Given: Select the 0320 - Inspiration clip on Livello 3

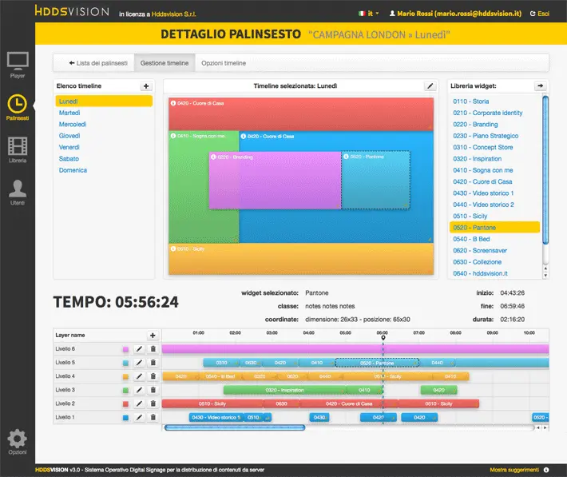Looking at the screenshot, I should [x=284, y=390].
